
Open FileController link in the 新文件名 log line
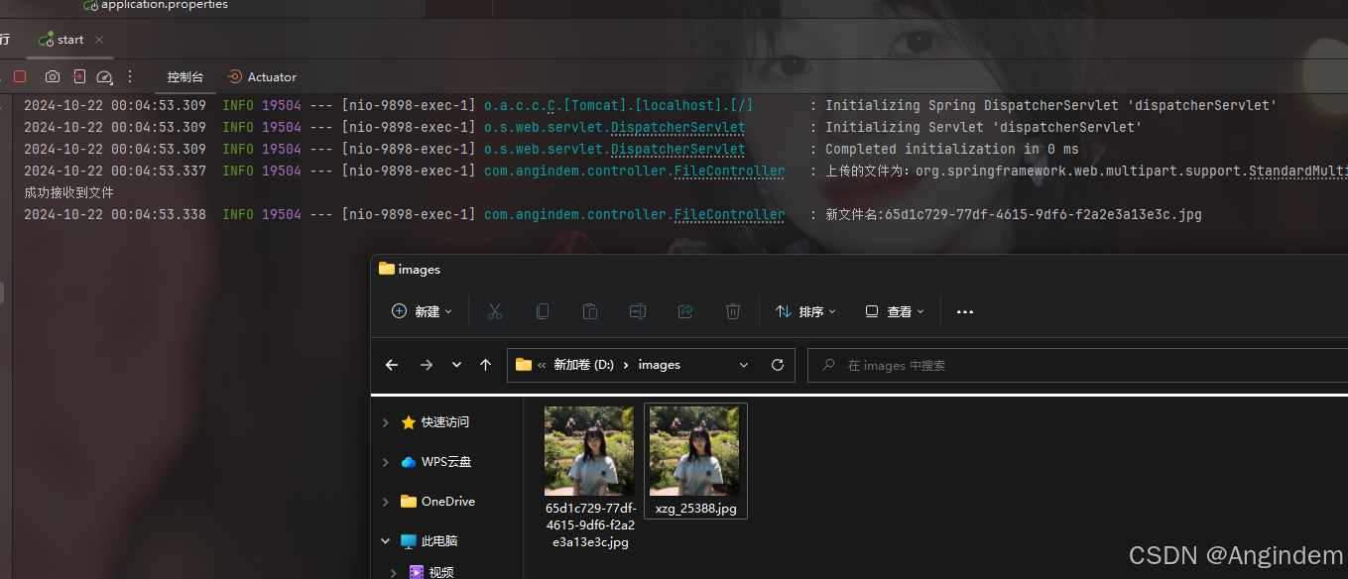[x=729, y=214]
